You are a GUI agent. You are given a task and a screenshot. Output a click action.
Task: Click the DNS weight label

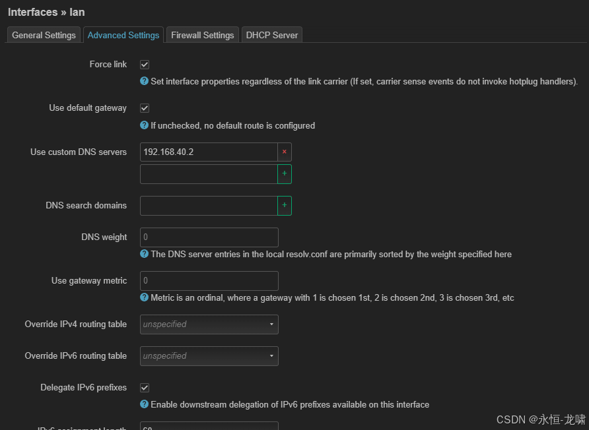(104, 237)
